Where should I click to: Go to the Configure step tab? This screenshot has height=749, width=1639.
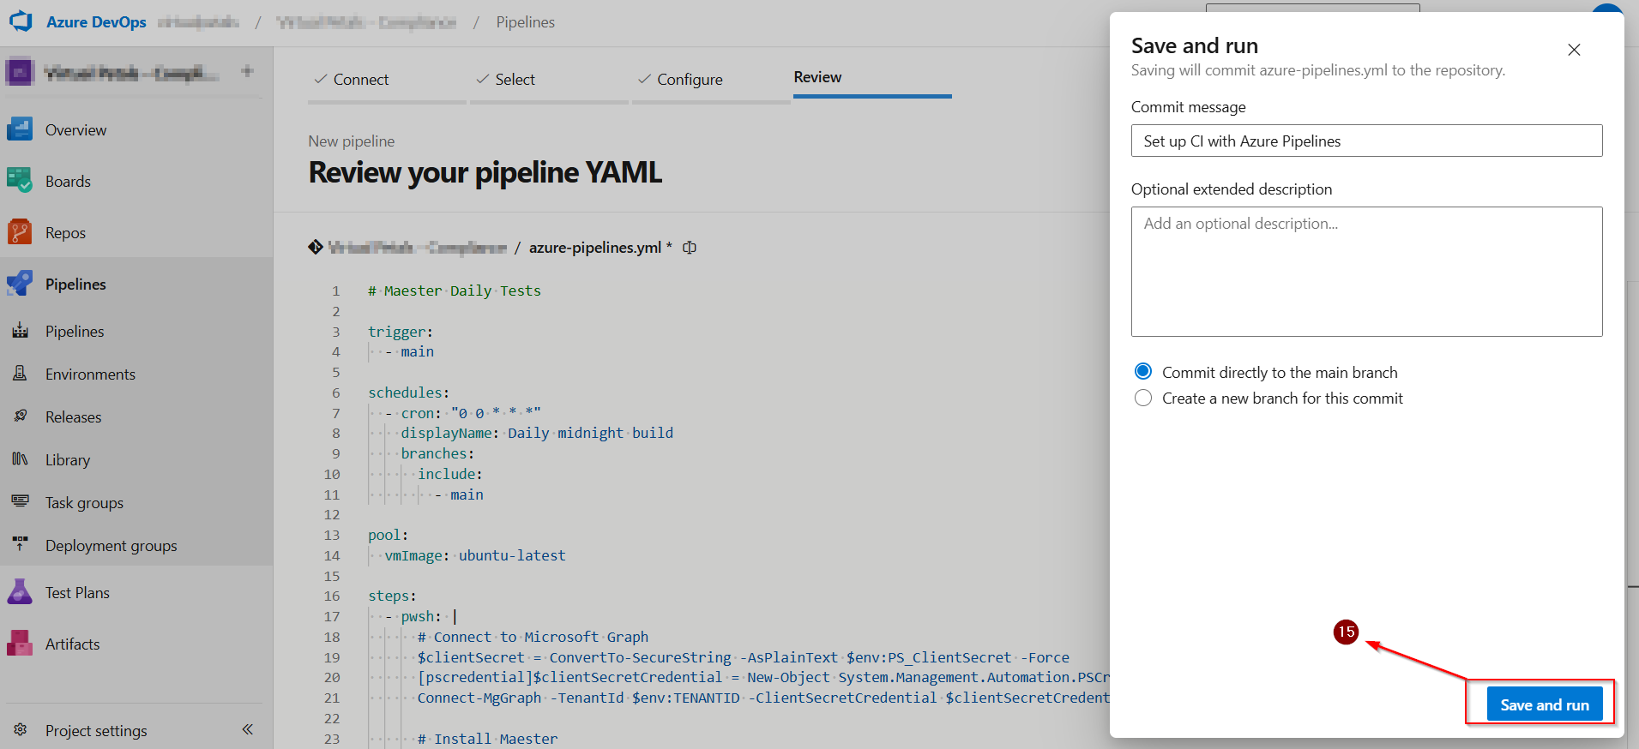coord(711,80)
